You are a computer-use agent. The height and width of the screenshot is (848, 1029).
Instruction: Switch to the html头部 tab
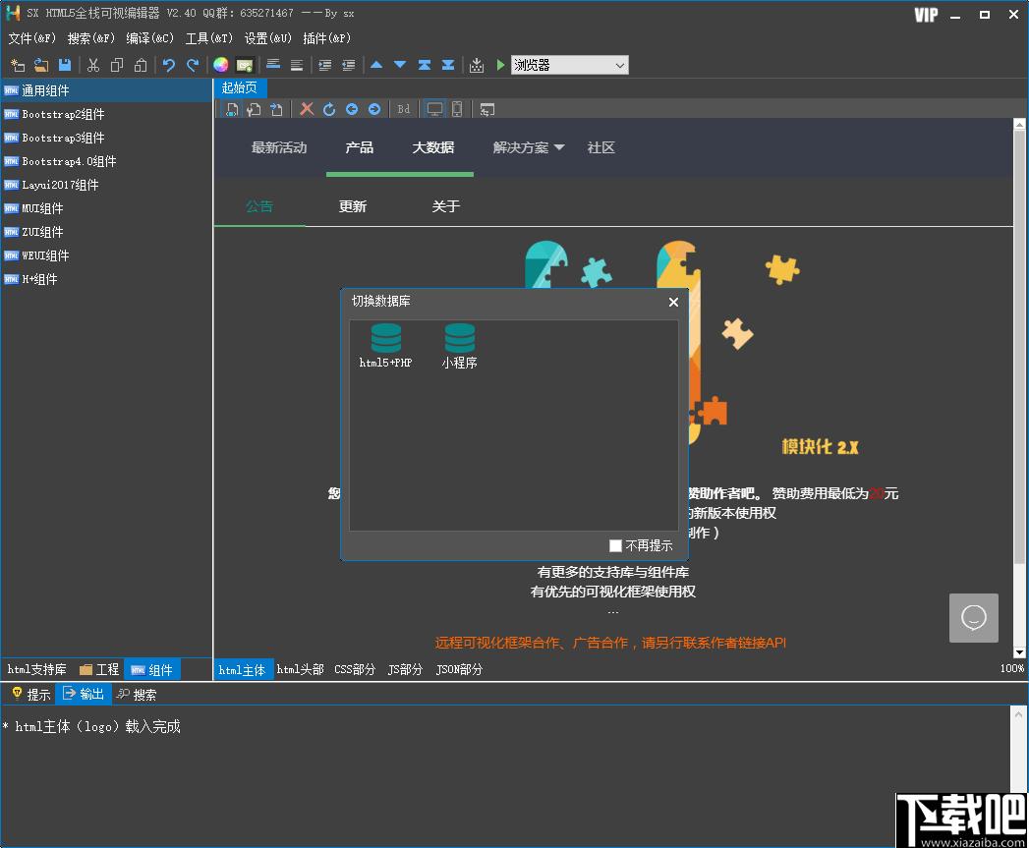(x=300, y=669)
